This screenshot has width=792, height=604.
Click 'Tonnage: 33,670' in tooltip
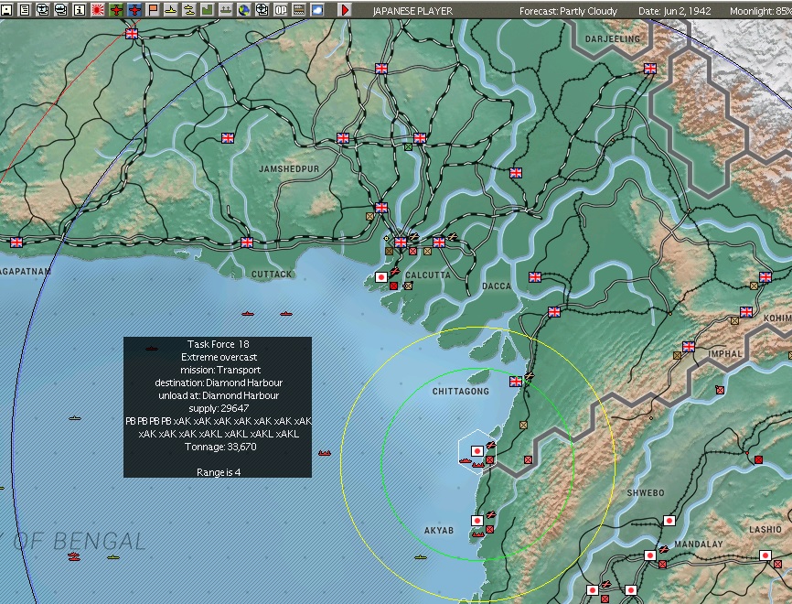pos(220,447)
